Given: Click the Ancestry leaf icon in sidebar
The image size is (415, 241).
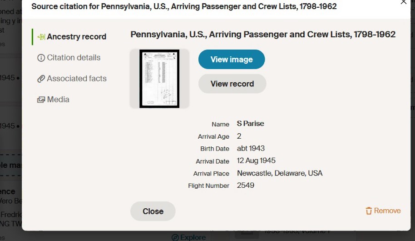Looking at the screenshot, I should pos(41,37).
